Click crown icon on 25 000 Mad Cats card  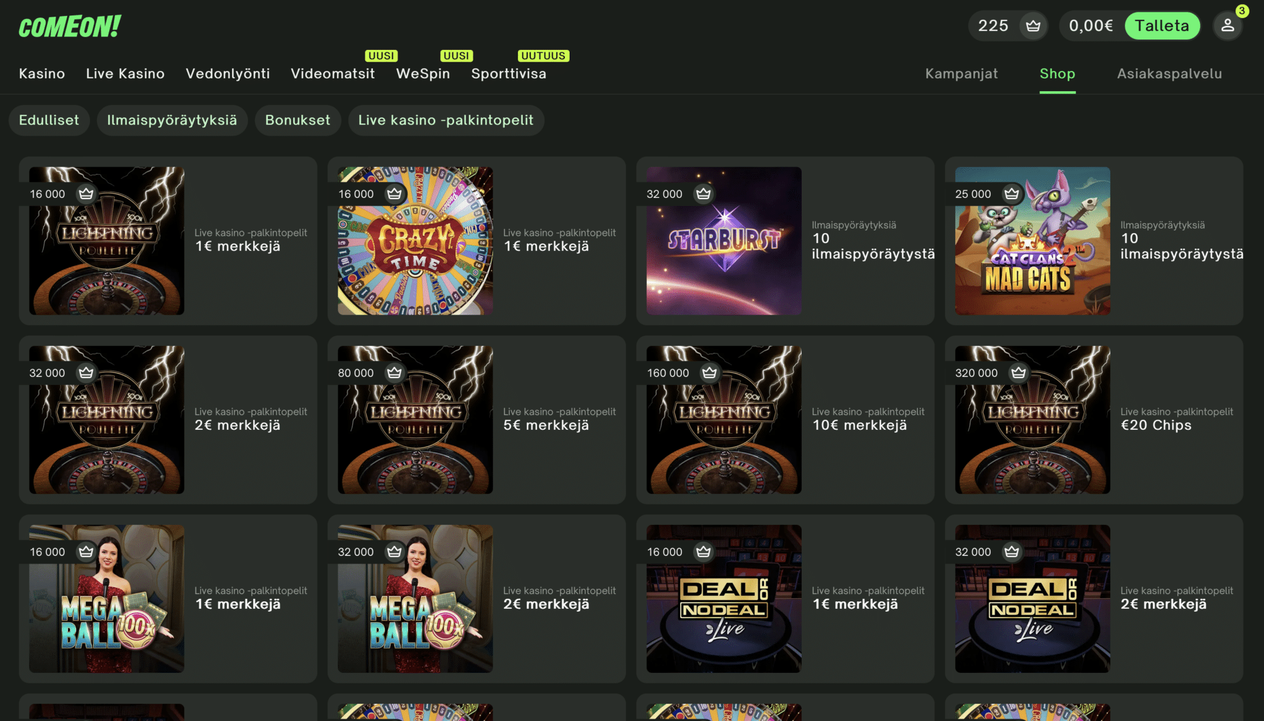(x=1012, y=194)
